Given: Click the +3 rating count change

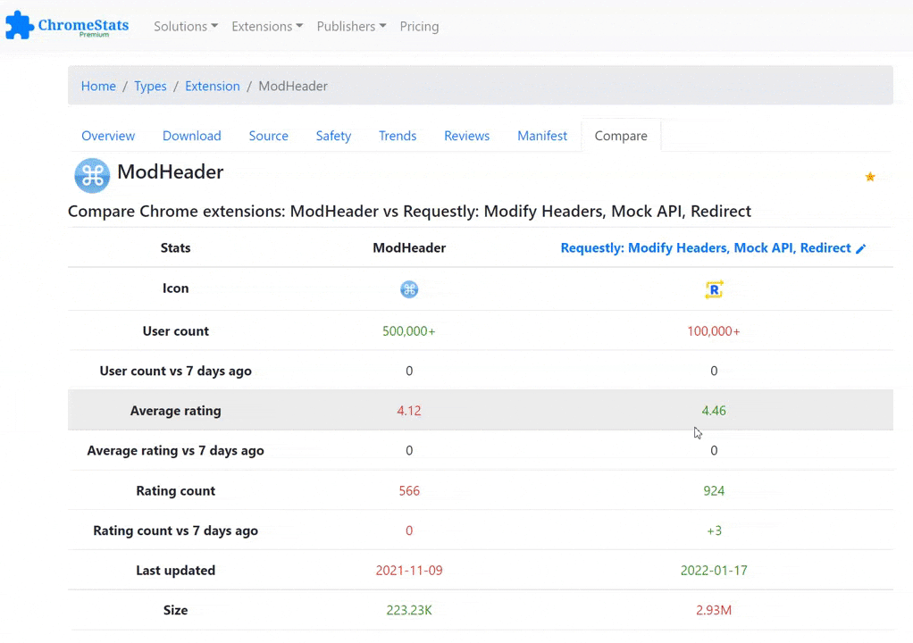Looking at the screenshot, I should coord(714,530).
